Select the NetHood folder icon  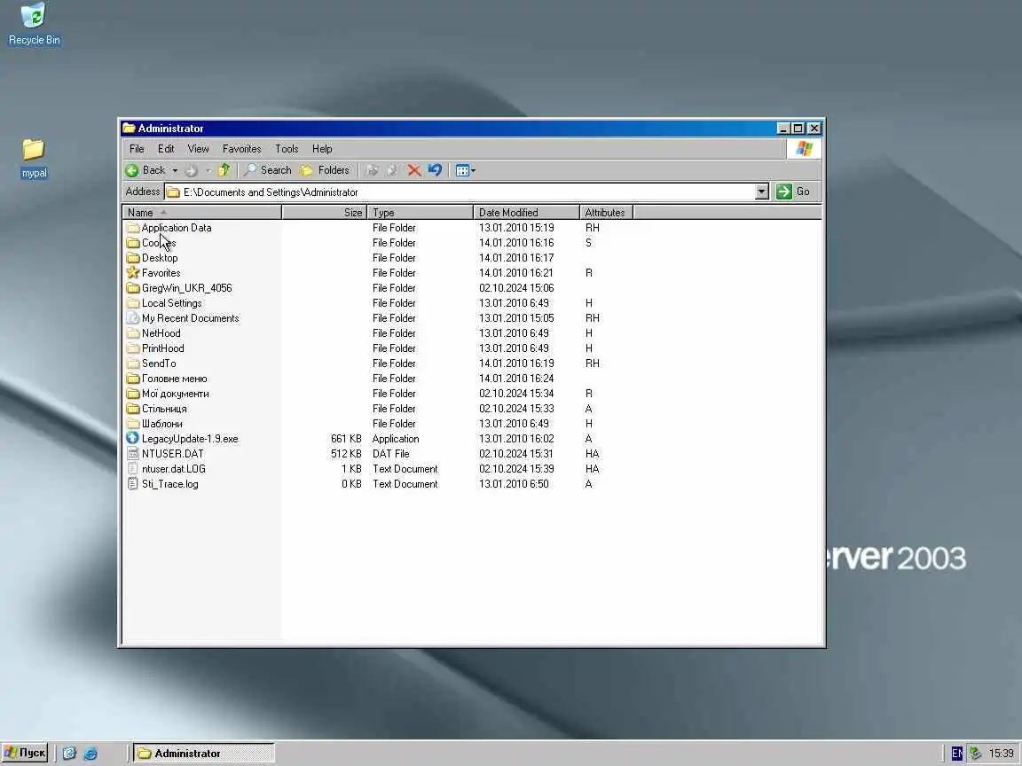tap(133, 333)
